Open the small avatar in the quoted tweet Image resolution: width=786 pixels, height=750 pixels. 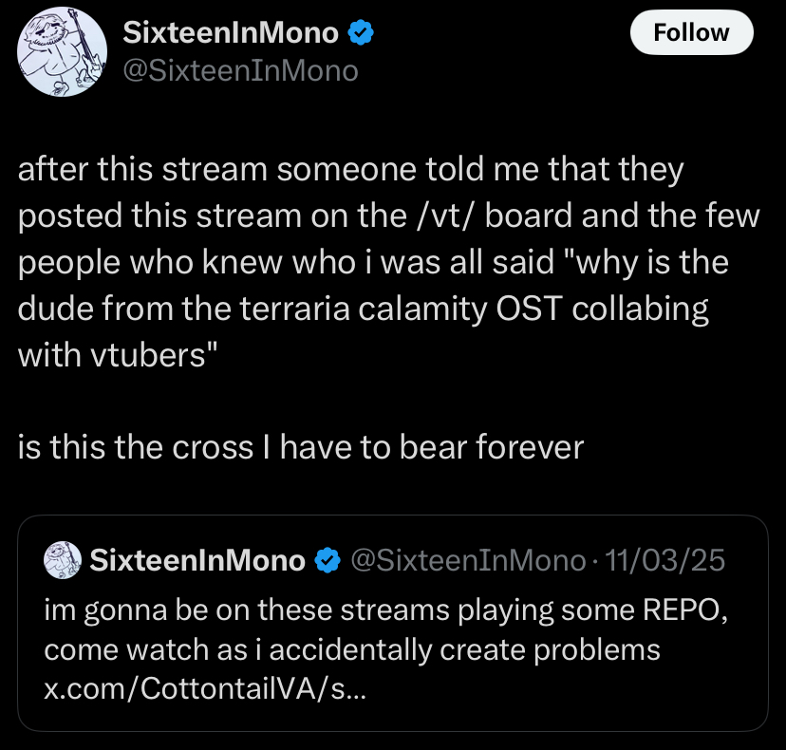click(62, 560)
